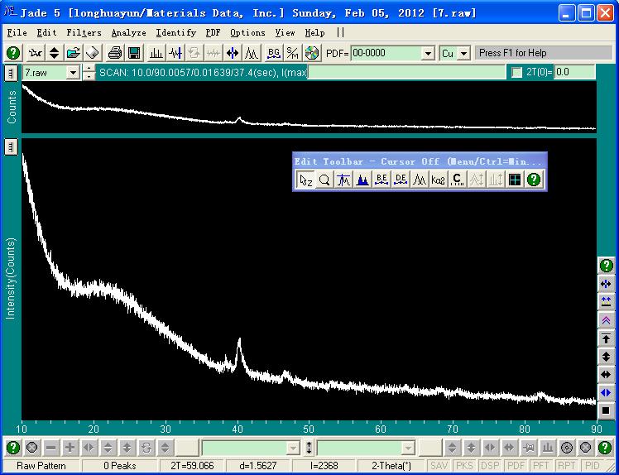The width and height of the screenshot is (619, 475).
Task: Toggle the upper pane button beside Counts axis
Action: (x=11, y=73)
